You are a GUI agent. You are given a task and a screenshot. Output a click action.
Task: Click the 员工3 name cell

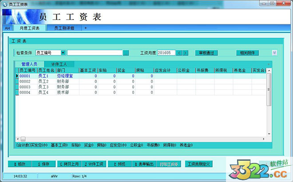click(47, 87)
